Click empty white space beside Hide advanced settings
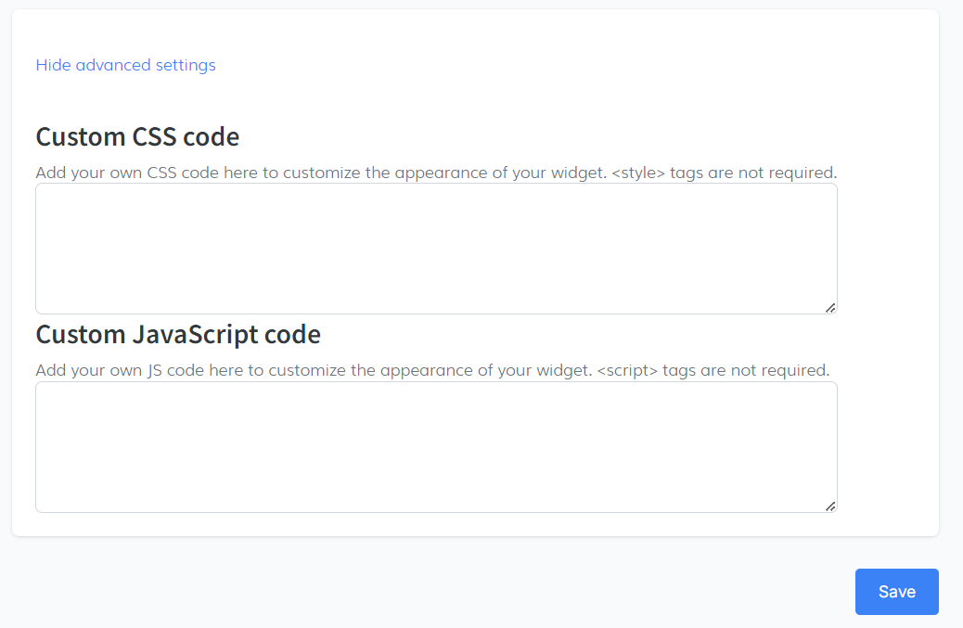The width and height of the screenshot is (963, 628). [557, 65]
